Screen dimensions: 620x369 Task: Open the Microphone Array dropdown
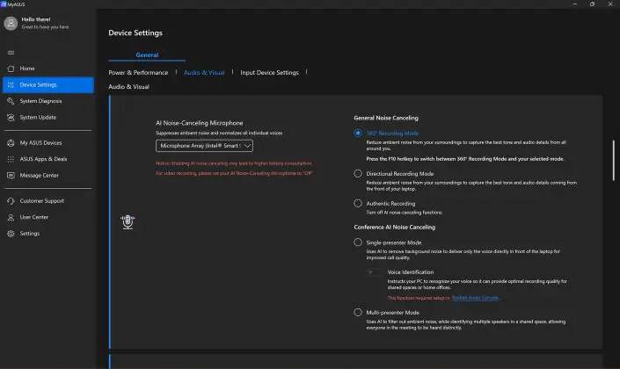click(x=204, y=146)
